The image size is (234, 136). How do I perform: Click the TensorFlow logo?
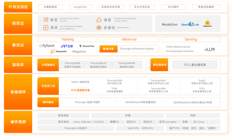[x=87, y=46]
